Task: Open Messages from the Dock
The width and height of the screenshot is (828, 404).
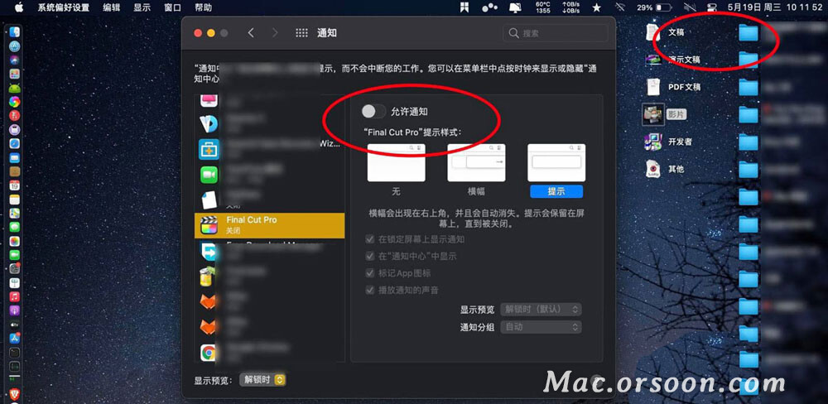Action: pos(14,227)
